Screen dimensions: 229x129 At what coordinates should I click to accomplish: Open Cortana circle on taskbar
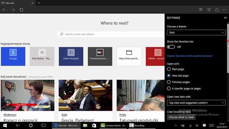point(31,125)
